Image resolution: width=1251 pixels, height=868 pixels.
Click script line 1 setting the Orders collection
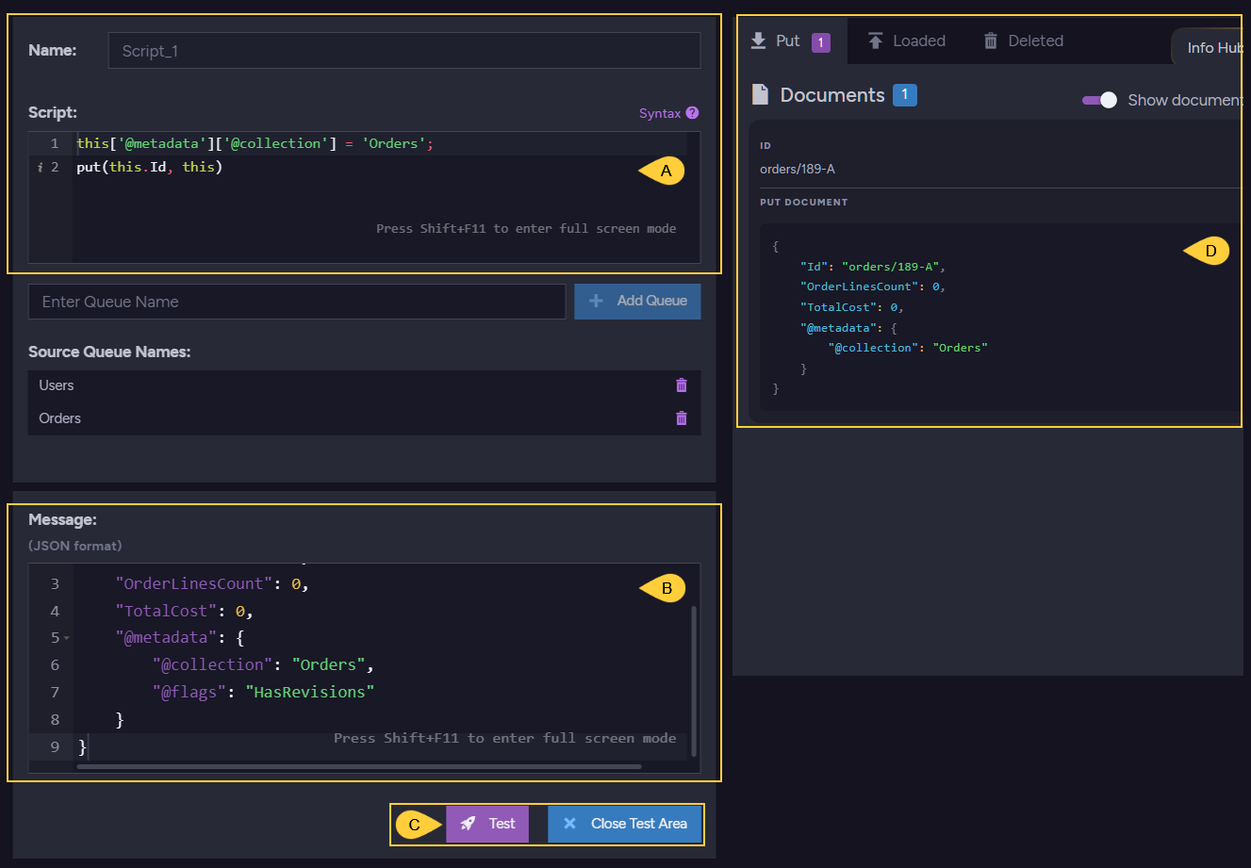[255, 143]
